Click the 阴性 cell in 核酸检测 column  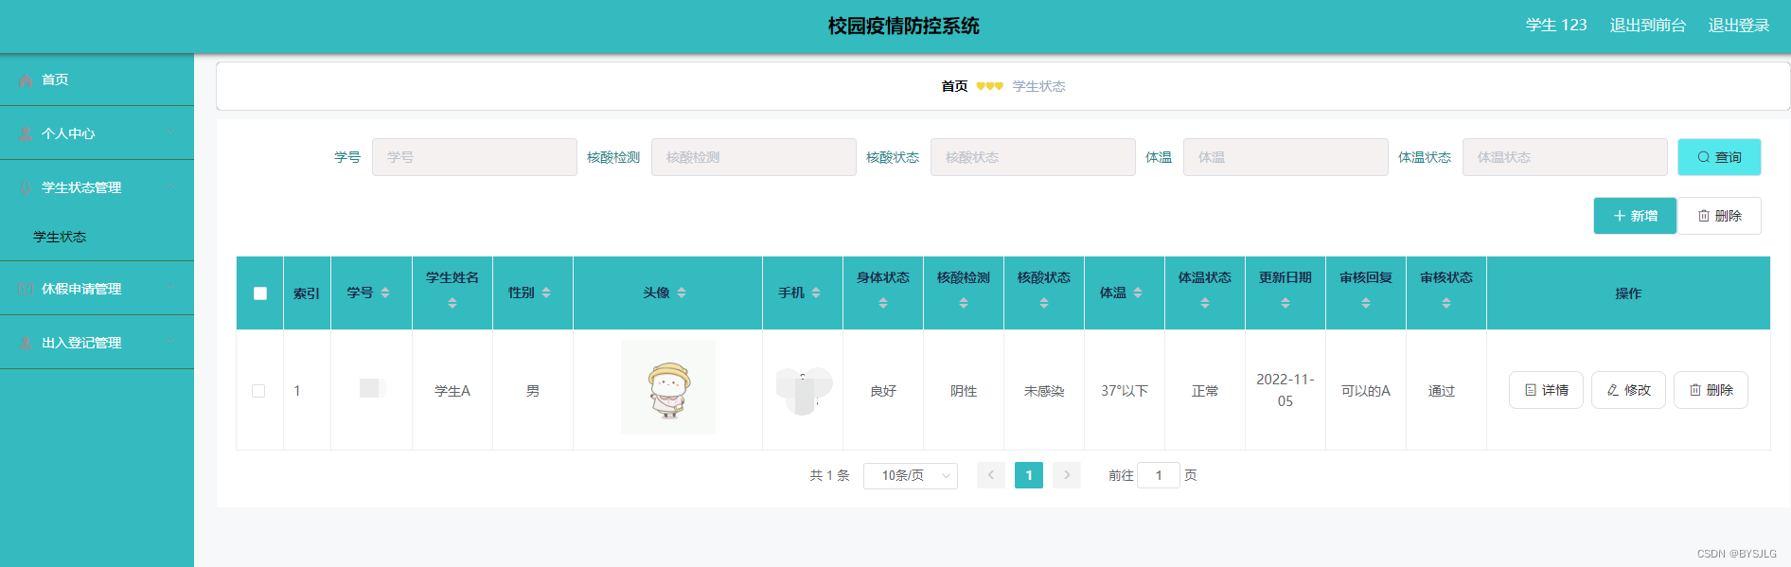pos(964,391)
